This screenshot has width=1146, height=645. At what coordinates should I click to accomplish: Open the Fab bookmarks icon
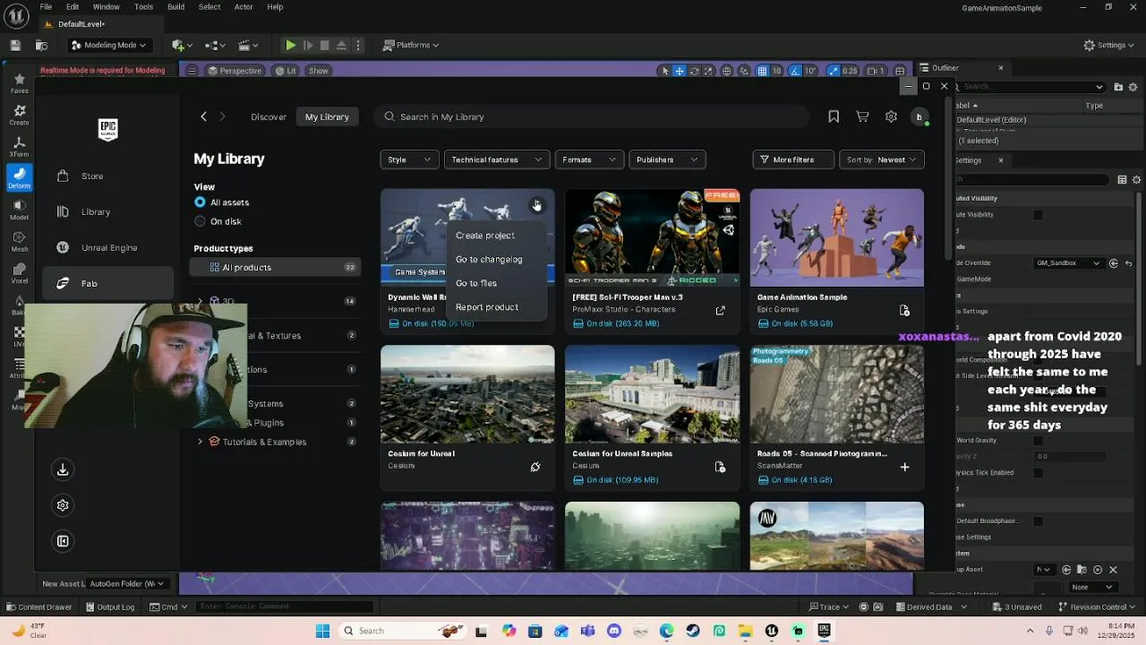click(834, 116)
